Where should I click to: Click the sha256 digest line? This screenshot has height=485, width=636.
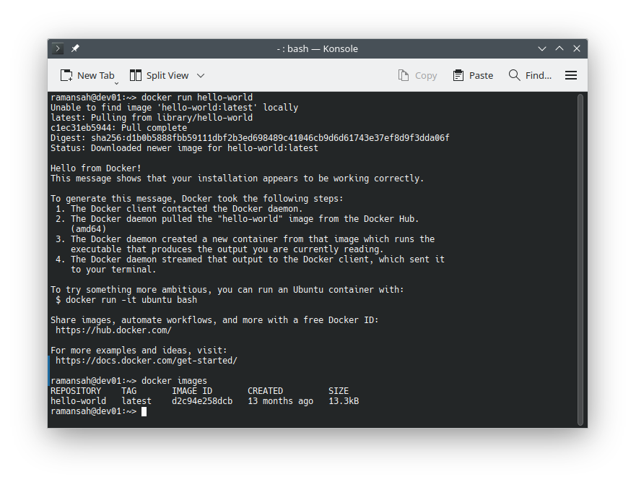250,138
